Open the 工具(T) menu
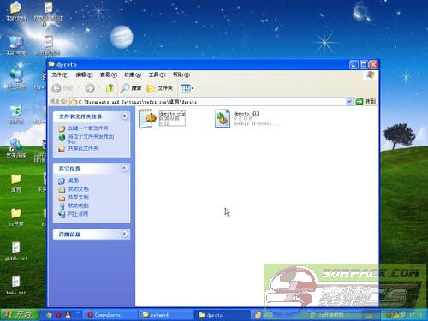 pyautogui.click(x=157, y=74)
